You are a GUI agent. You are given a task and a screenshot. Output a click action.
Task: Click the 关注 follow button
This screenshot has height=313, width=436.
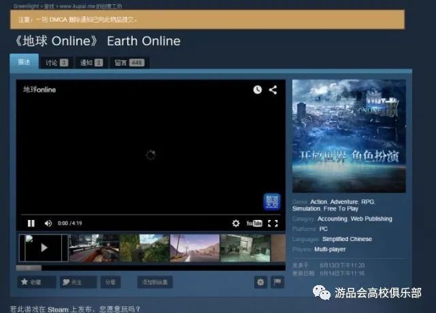point(78,282)
